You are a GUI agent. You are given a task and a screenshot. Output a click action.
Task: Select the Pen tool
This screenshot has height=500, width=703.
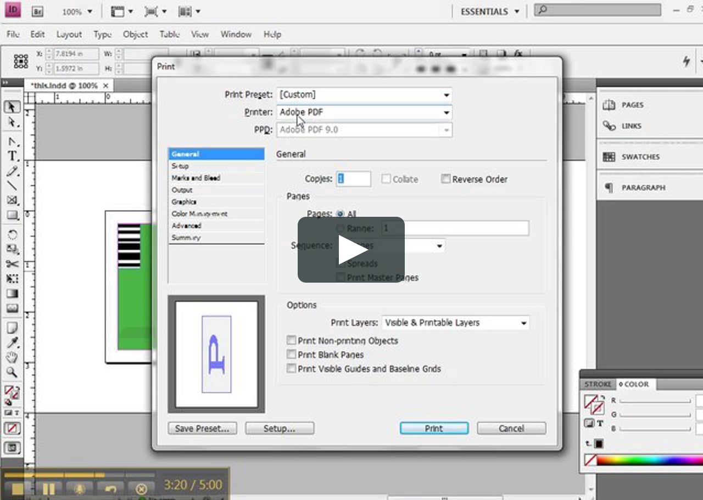pyautogui.click(x=12, y=142)
